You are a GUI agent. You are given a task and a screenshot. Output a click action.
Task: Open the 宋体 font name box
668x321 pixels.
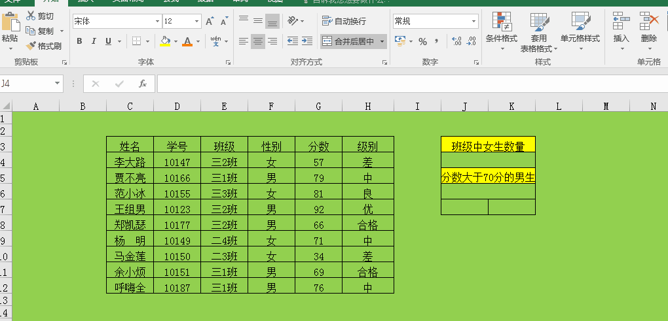[x=117, y=22]
